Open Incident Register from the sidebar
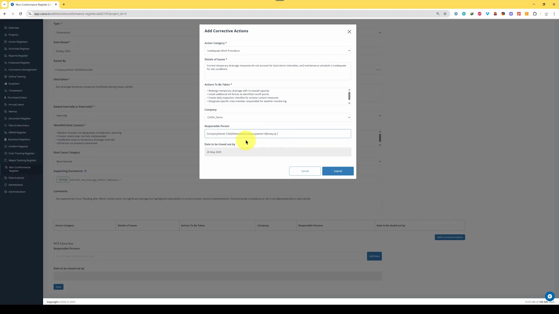The height and width of the screenshot is (314, 559). (x=18, y=147)
